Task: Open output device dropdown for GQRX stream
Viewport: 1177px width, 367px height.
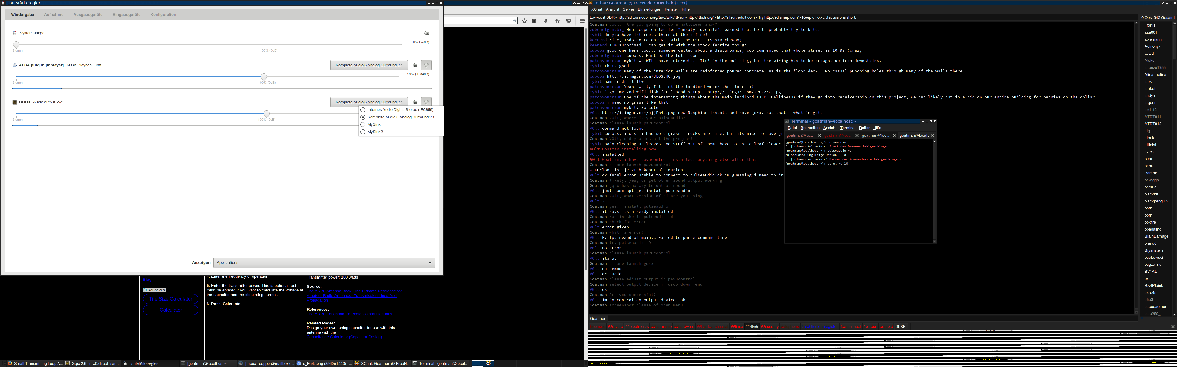Action: click(369, 102)
